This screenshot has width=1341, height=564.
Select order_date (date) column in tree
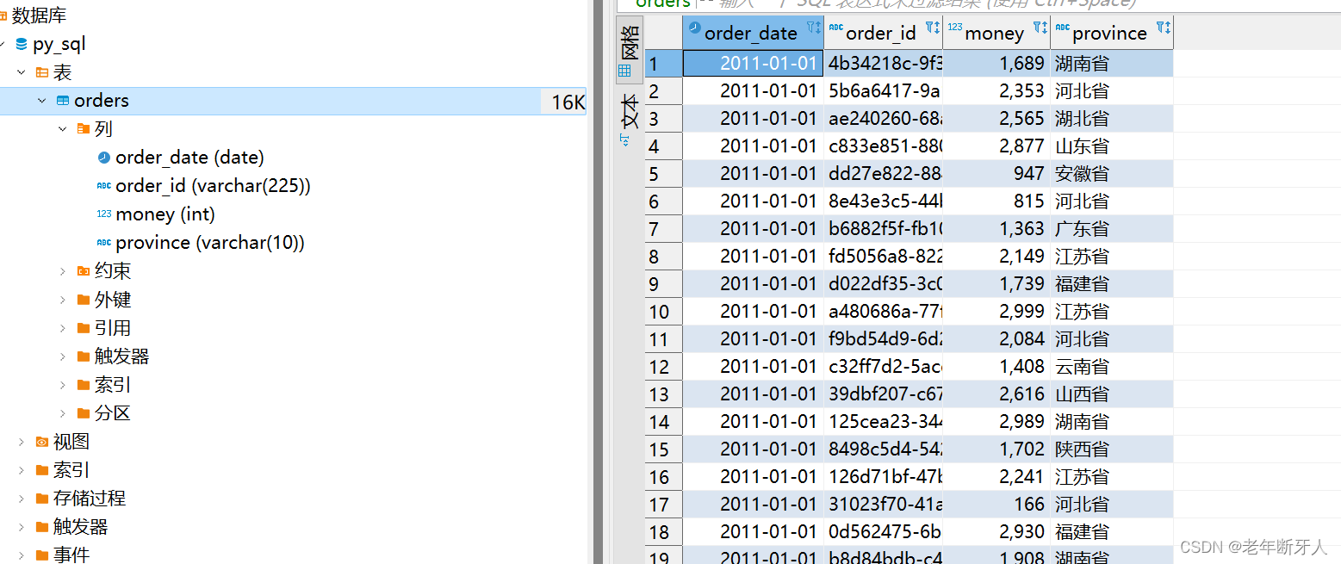tap(189, 158)
